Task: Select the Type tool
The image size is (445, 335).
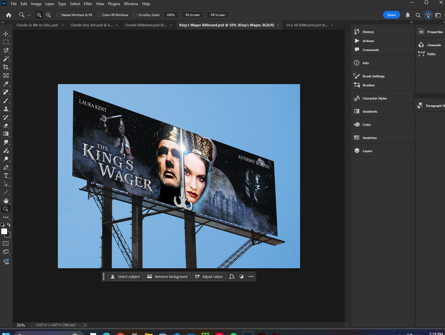Action: (6, 176)
